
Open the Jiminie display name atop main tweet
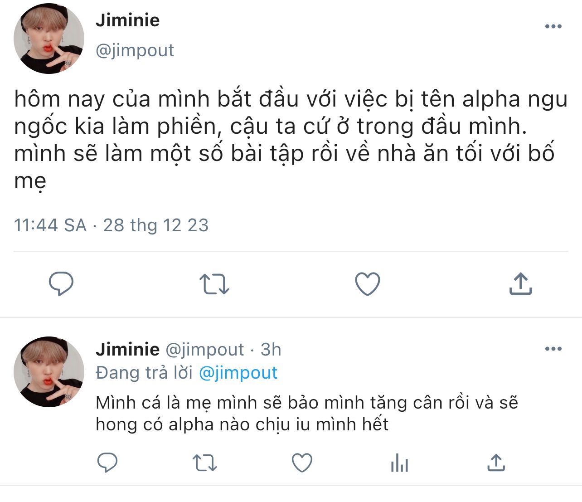point(128,20)
